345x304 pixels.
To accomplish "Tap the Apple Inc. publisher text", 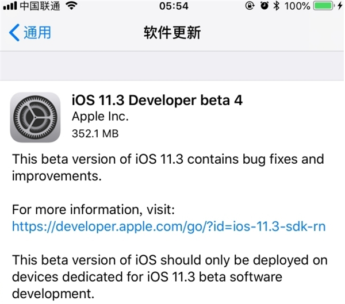I will (x=100, y=117).
